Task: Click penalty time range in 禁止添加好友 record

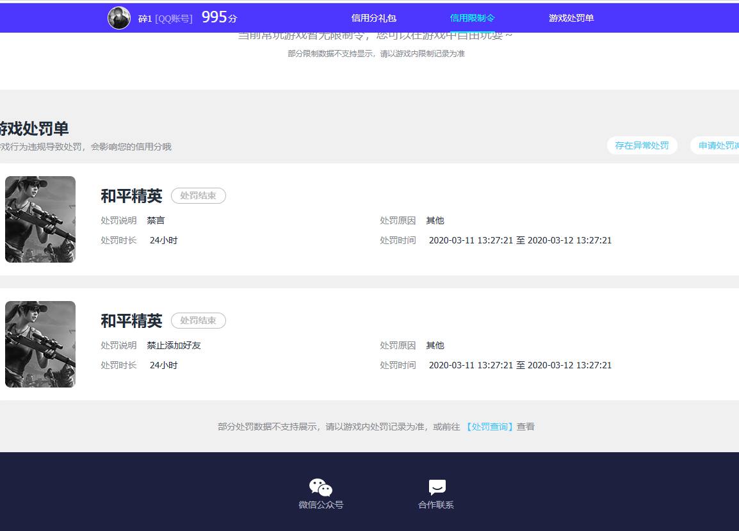Action: (x=521, y=365)
